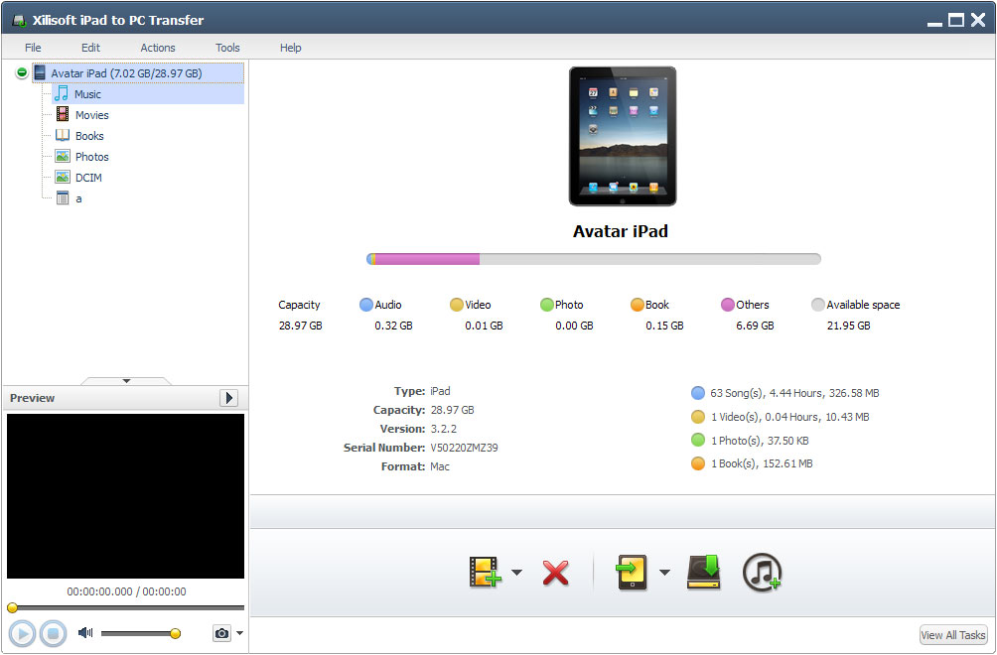Click the blue Audio legend dot
Screen dimensions: 997x655
[x=366, y=305]
